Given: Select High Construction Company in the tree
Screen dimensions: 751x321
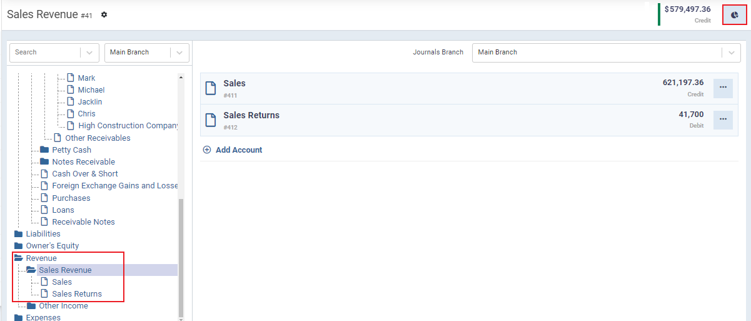Looking at the screenshot, I should point(128,126).
